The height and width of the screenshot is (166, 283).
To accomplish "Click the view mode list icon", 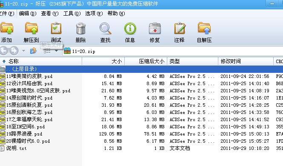I will tap(47, 51).
